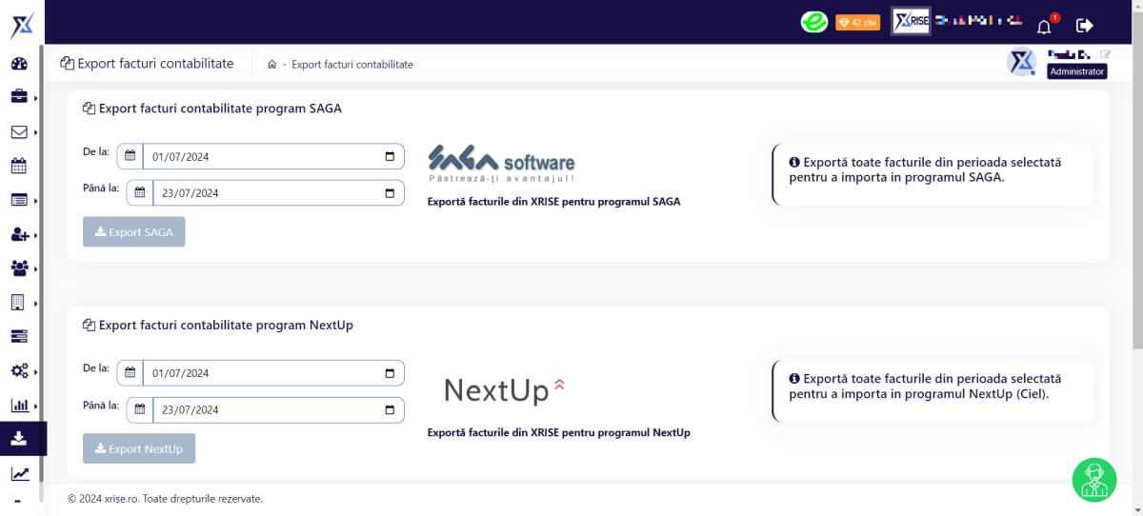Expand the briefcase sidebar submenu arrow
Screen dimensions: 1143x516
36,98
